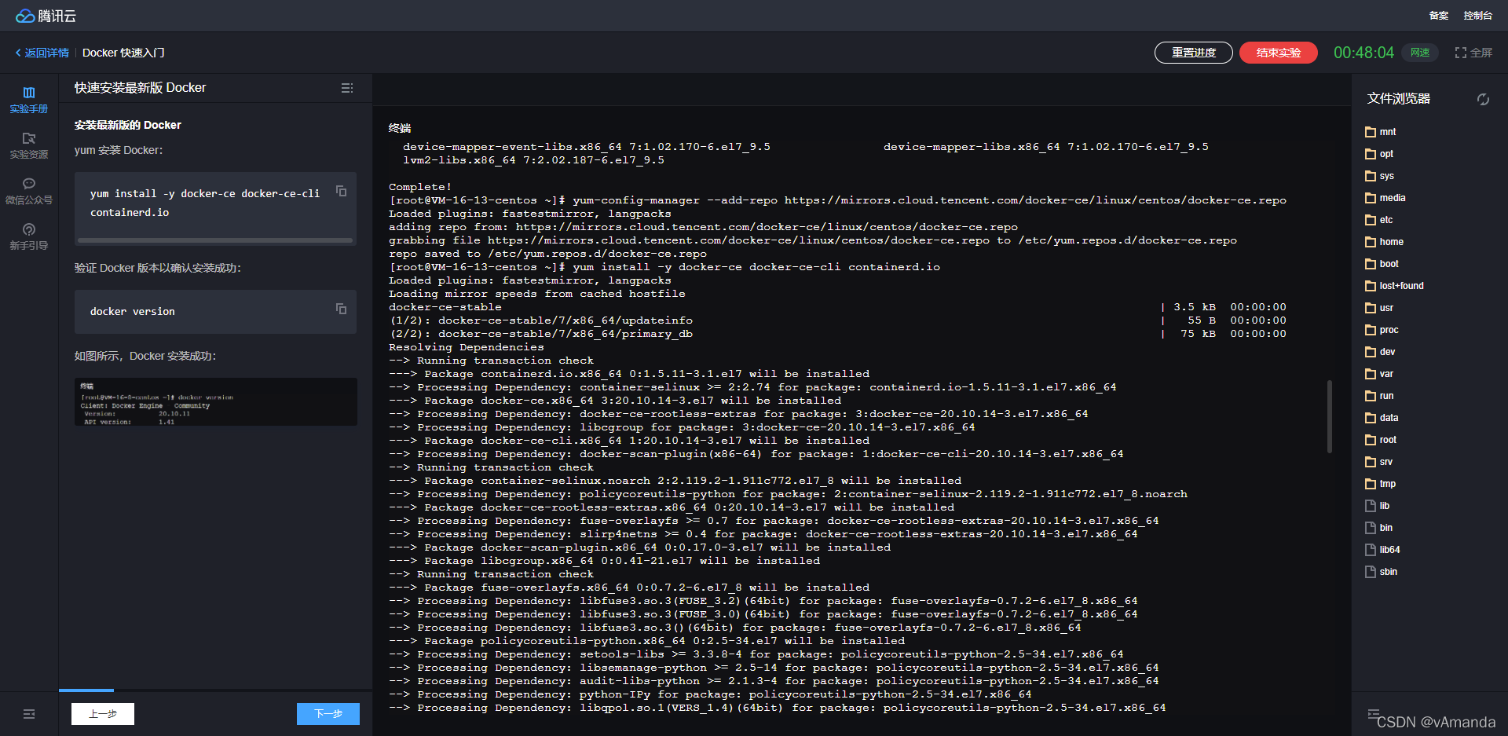
Task: Click the terminal vertical scrollbar
Action: pyautogui.click(x=1329, y=417)
